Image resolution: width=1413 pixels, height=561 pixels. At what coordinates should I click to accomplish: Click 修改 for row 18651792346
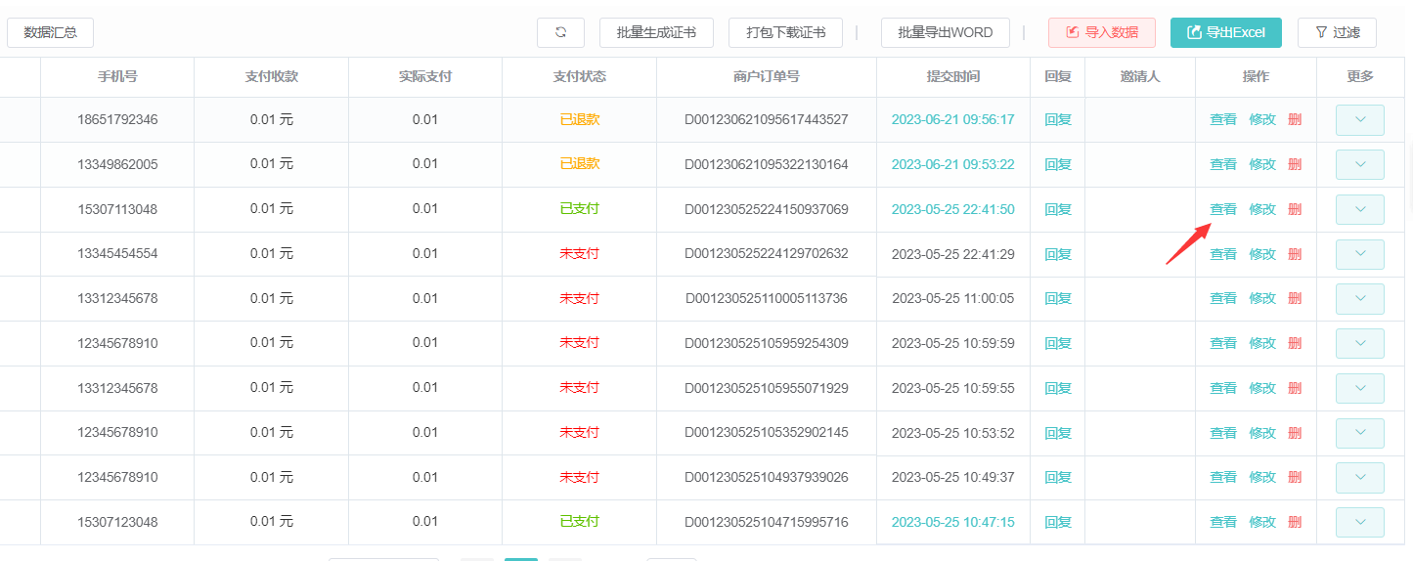pyautogui.click(x=1262, y=120)
